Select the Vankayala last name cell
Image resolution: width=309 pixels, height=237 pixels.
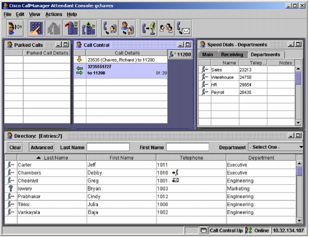pos(52,212)
